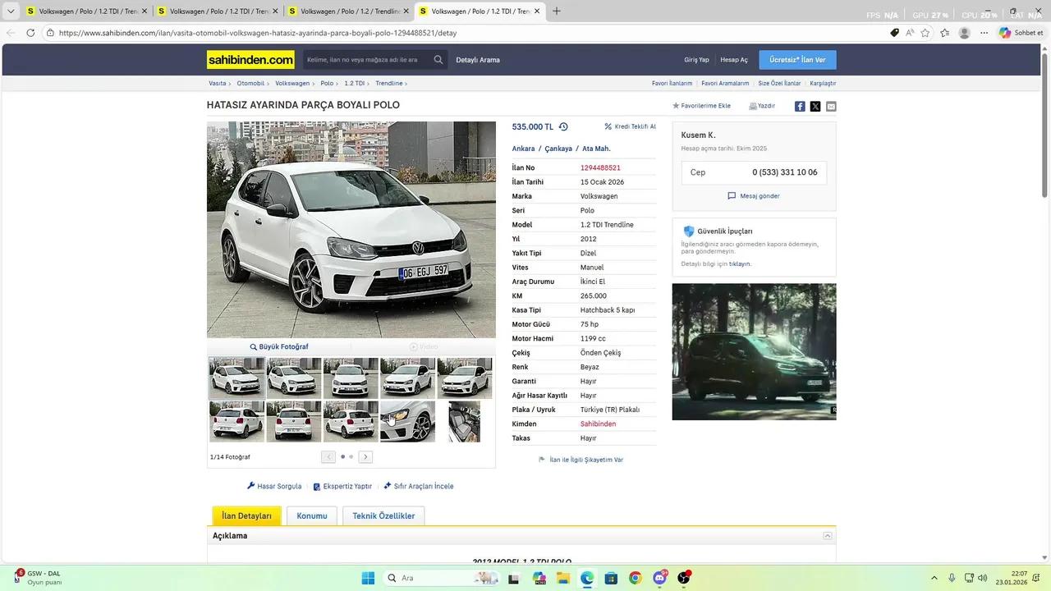Share listing via email icon
This screenshot has height=591, width=1051.
831,106
